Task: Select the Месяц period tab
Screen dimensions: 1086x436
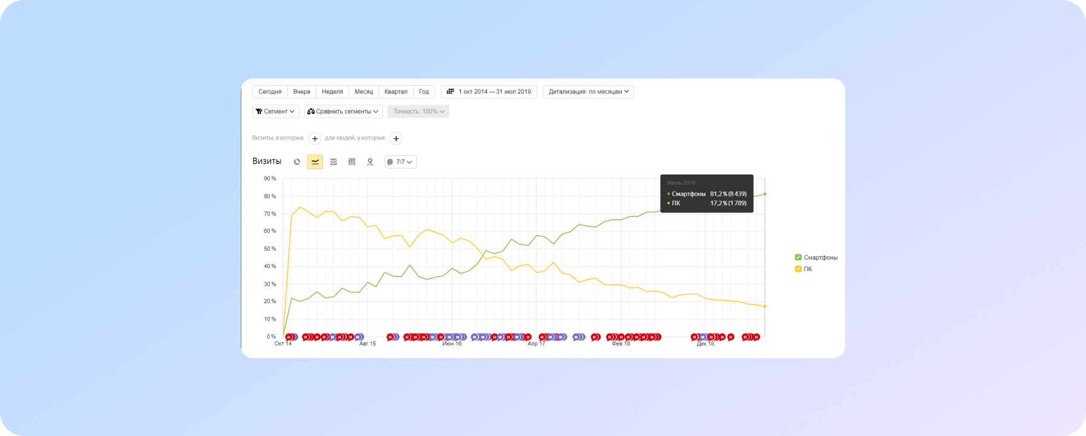Action: 364,92
